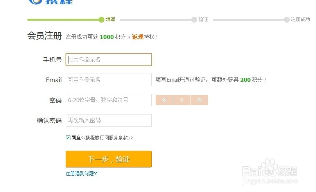Select the 密码 password input box
Viewport: 316px width, 192px height.
pyautogui.click(x=109, y=100)
